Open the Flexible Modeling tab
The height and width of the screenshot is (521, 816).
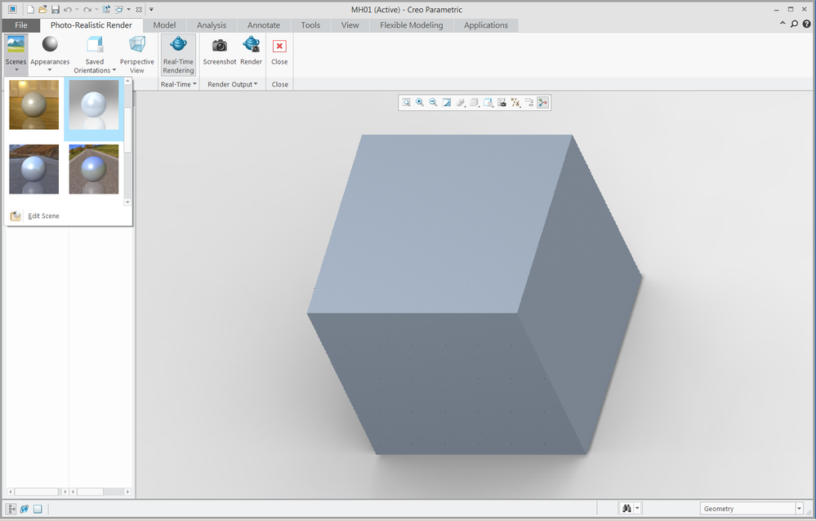tap(411, 25)
